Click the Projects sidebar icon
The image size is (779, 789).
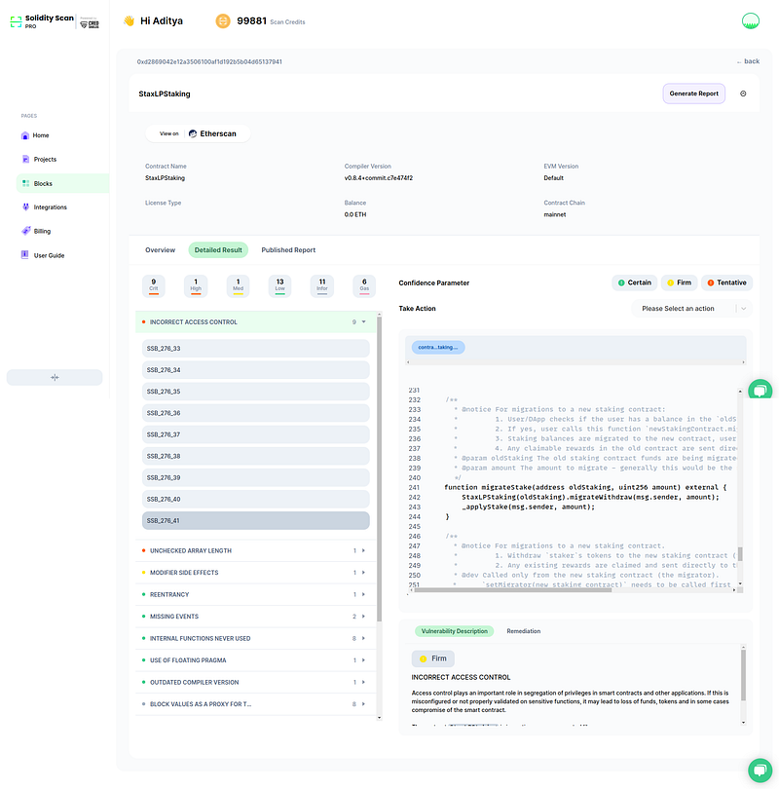(x=25, y=159)
